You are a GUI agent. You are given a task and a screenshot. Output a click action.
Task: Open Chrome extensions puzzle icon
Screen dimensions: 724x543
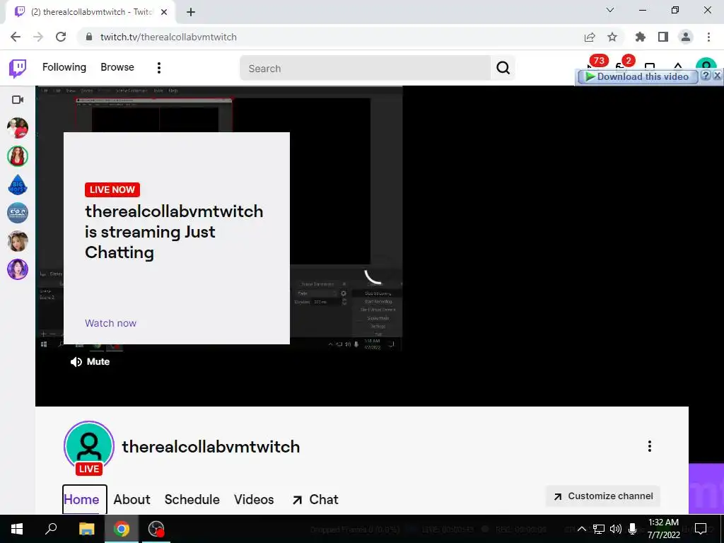pos(640,37)
